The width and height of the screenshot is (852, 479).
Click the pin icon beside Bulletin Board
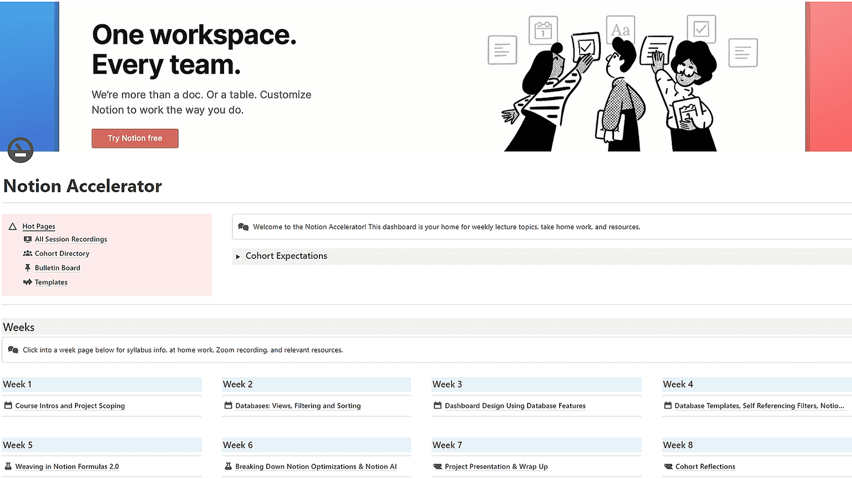27,268
